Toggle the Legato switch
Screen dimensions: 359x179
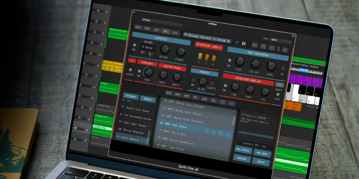tap(212, 83)
